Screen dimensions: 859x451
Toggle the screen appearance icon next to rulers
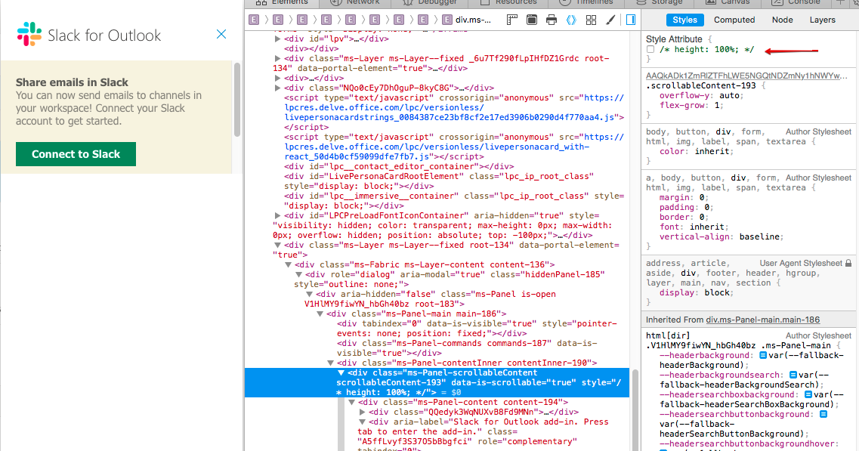(531, 20)
